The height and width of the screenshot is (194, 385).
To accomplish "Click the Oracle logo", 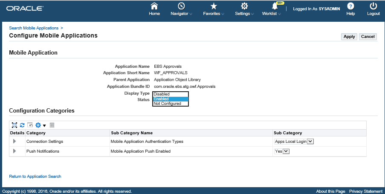I will (25, 9).
